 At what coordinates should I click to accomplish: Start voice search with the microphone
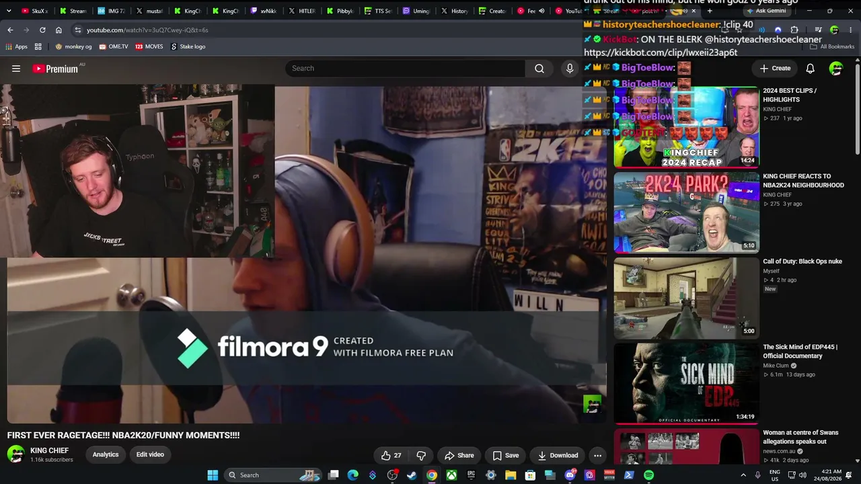click(x=570, y=69)
